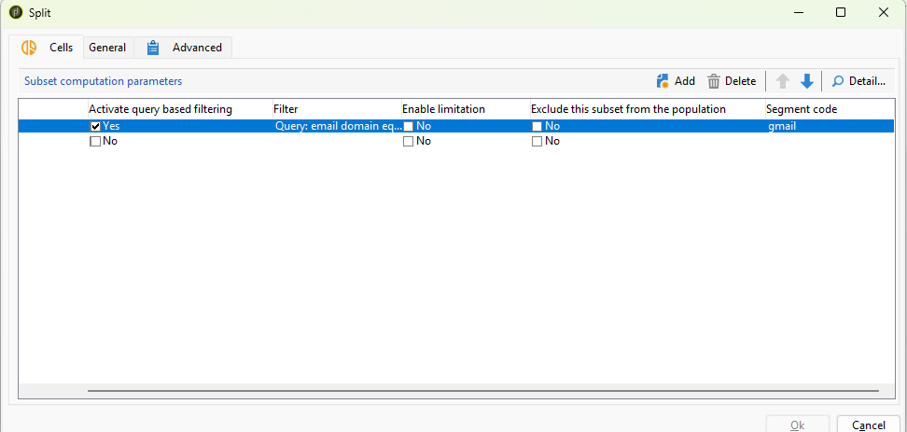Click the Ok button
The height and width of the screenshot is (432, 907).
coord(797,425)
